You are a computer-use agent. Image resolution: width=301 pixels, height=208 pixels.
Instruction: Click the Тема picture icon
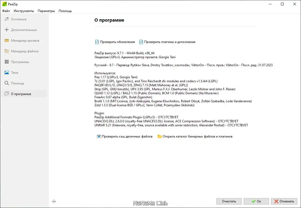(x=7, y=73)
